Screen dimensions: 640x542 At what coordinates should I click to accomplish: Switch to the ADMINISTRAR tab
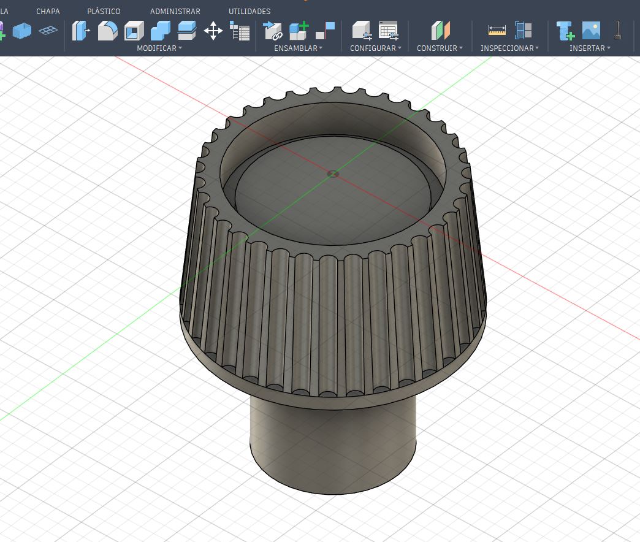pos(175,12)
